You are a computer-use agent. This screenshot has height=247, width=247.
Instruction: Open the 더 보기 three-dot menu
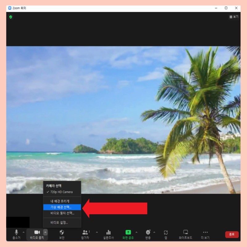(205, 234)
